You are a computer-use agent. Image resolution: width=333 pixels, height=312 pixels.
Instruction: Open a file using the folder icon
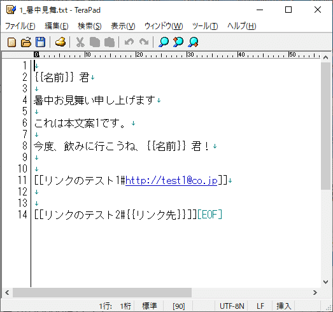pos(26,42)
